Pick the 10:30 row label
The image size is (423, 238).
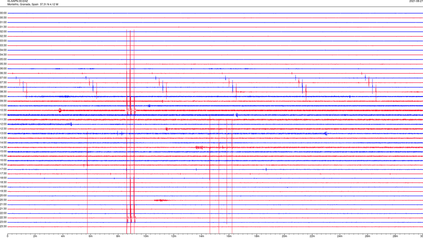pos(4,110)
